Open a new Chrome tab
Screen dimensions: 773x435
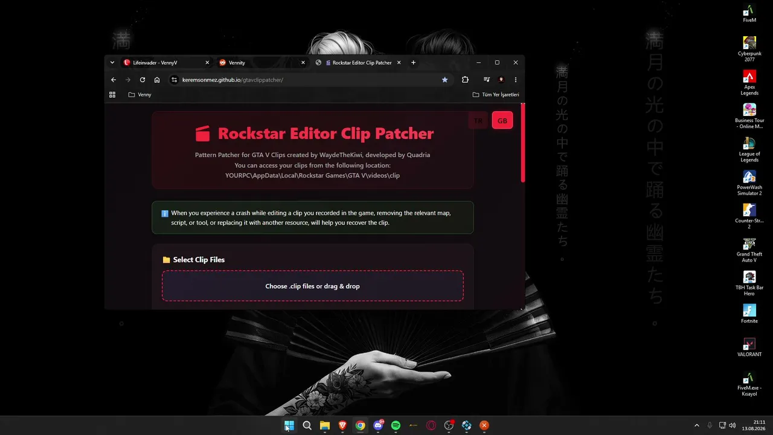pyautogui.click(x=414, y=62)
